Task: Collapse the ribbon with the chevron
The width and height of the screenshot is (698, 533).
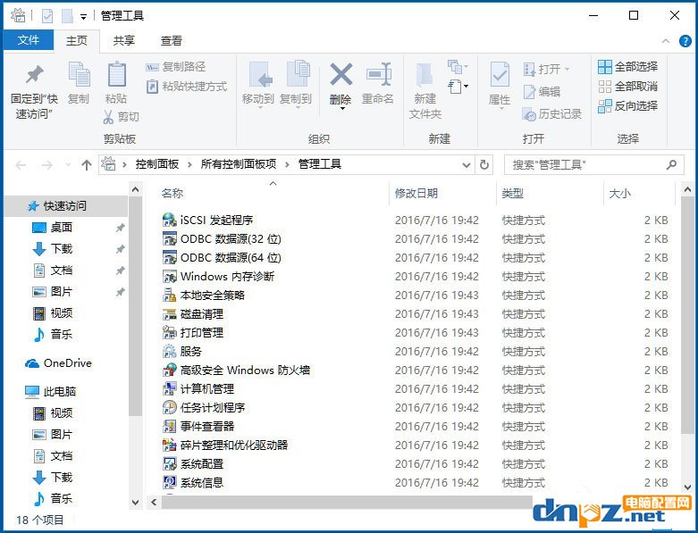Action: 666,41
